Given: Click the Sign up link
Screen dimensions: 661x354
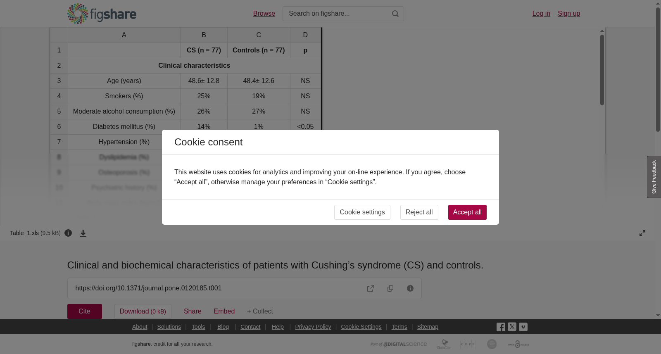Looking at the screenshot, I should (569, 14).
